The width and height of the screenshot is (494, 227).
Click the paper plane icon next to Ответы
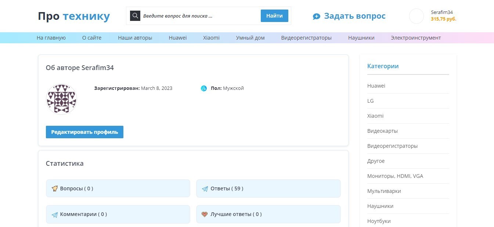tap(205, 189)
